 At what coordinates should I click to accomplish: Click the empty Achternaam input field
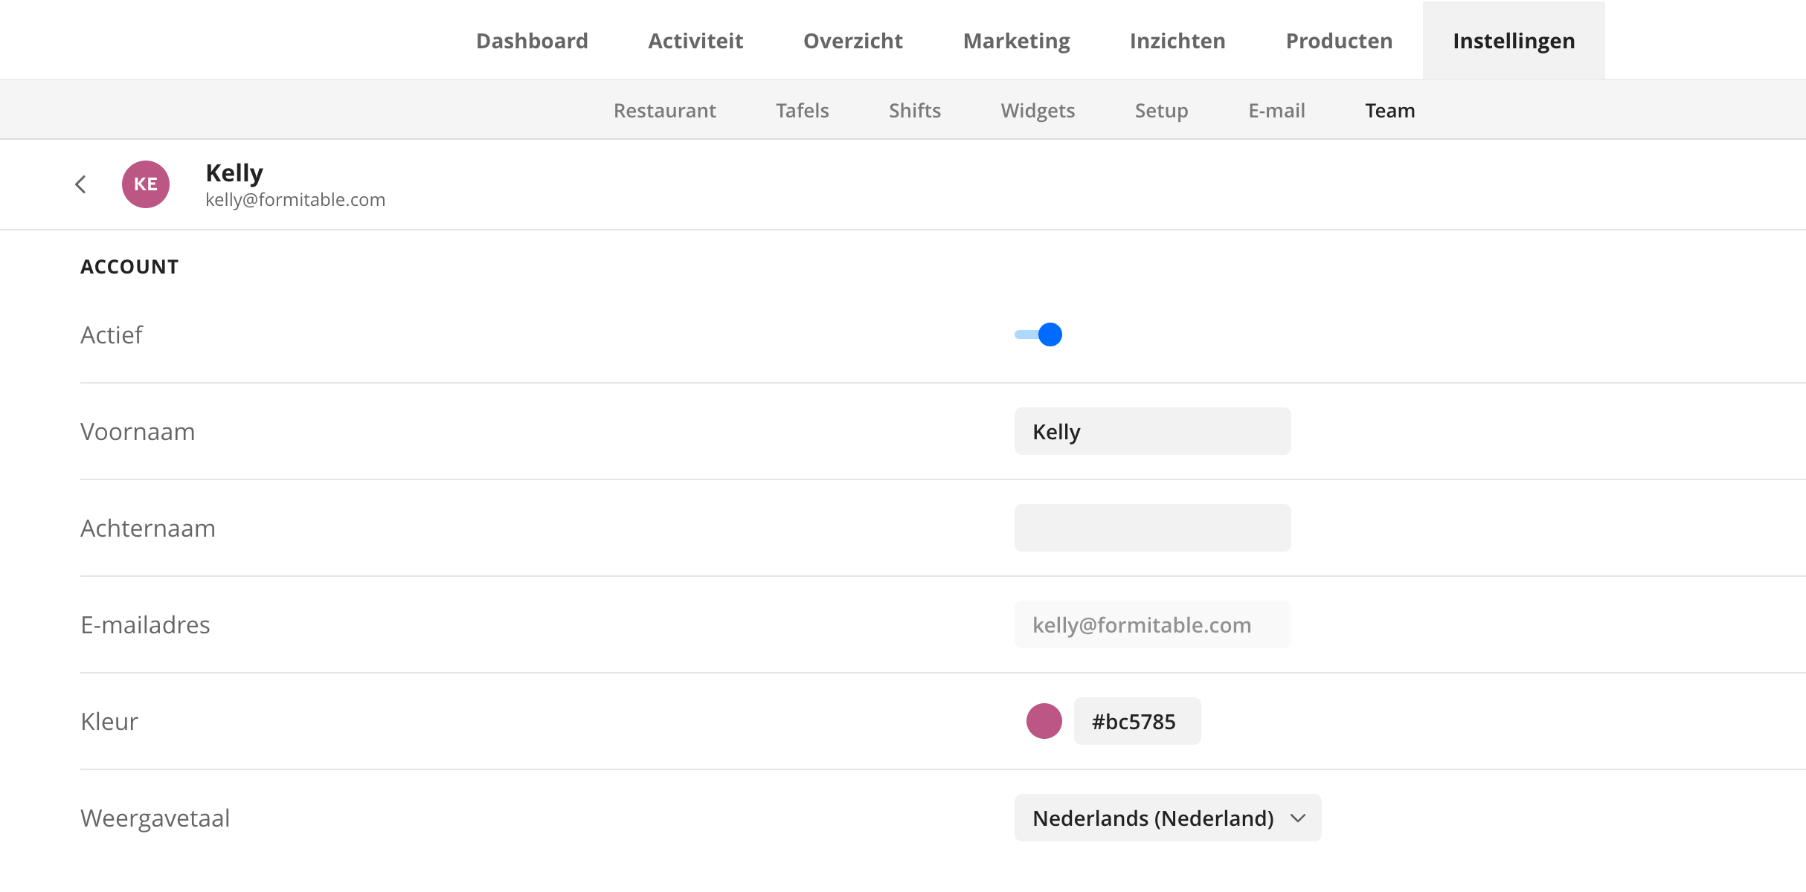[x=1152, y=528]
